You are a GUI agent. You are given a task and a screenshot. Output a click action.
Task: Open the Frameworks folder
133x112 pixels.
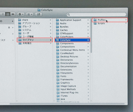[x=72, y=80]
